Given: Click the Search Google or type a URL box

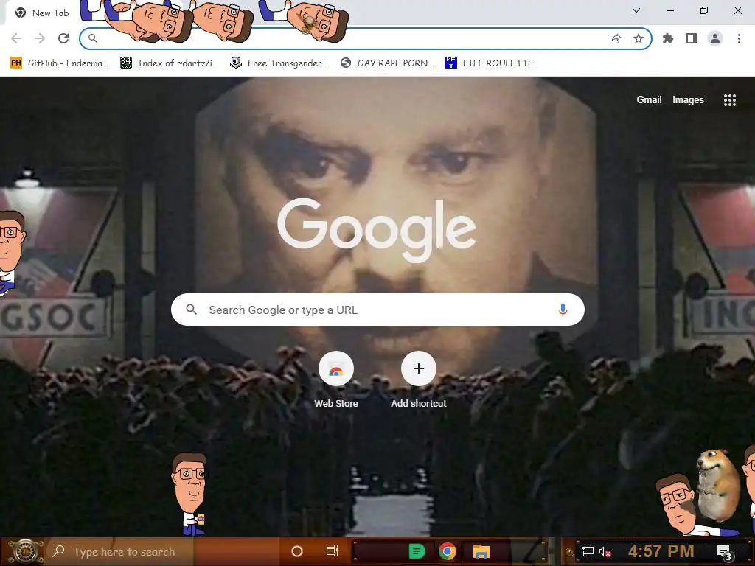Looking at the screenshot, I should (x=378, y=310).
